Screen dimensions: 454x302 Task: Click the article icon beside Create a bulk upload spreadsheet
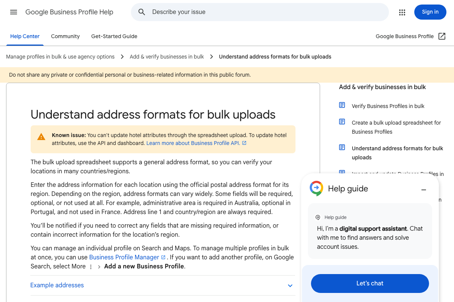[x=342, y=122]
